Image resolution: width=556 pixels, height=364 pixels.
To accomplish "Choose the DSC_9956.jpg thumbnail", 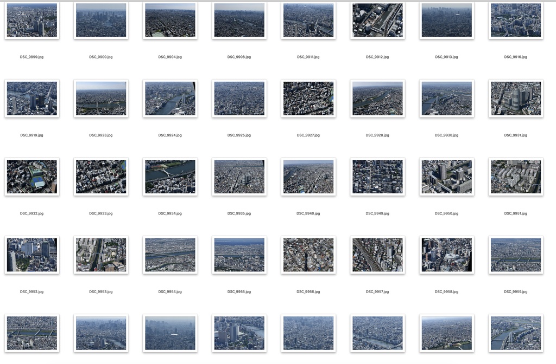I will [308, 255].
